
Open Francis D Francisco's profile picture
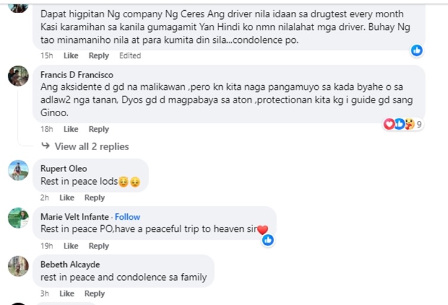19,76
